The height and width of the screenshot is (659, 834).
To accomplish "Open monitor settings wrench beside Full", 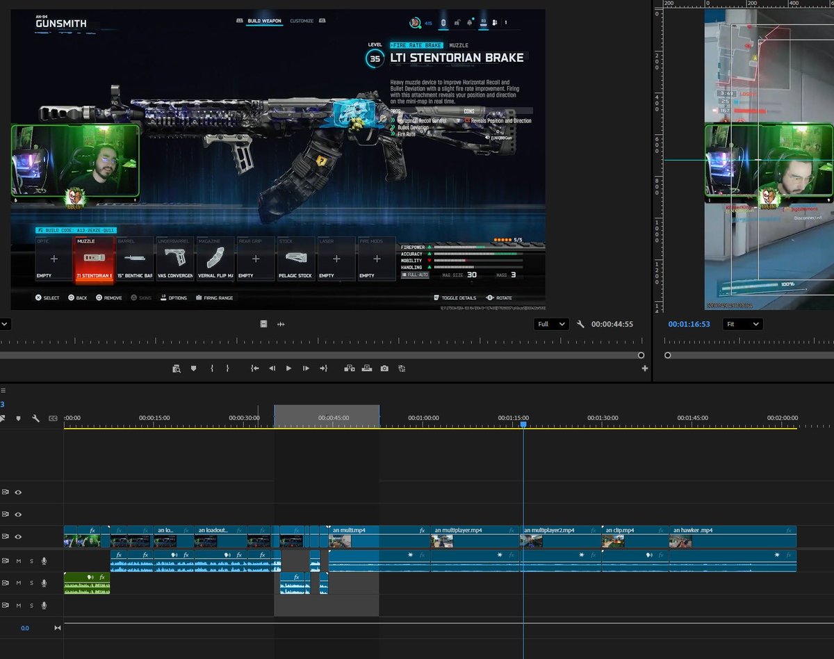I will coord(581,324).
